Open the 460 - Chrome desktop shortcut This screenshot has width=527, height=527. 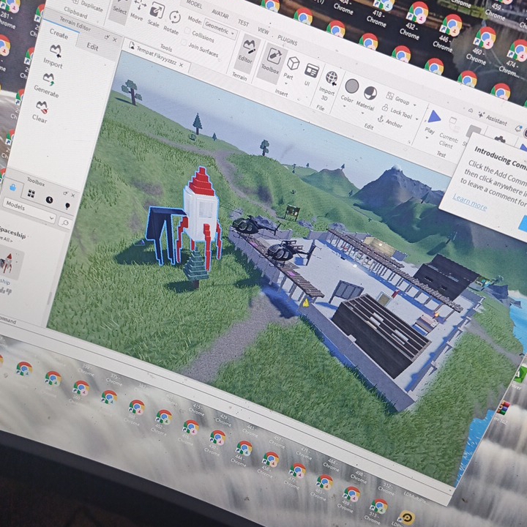(x=479, y=48)
